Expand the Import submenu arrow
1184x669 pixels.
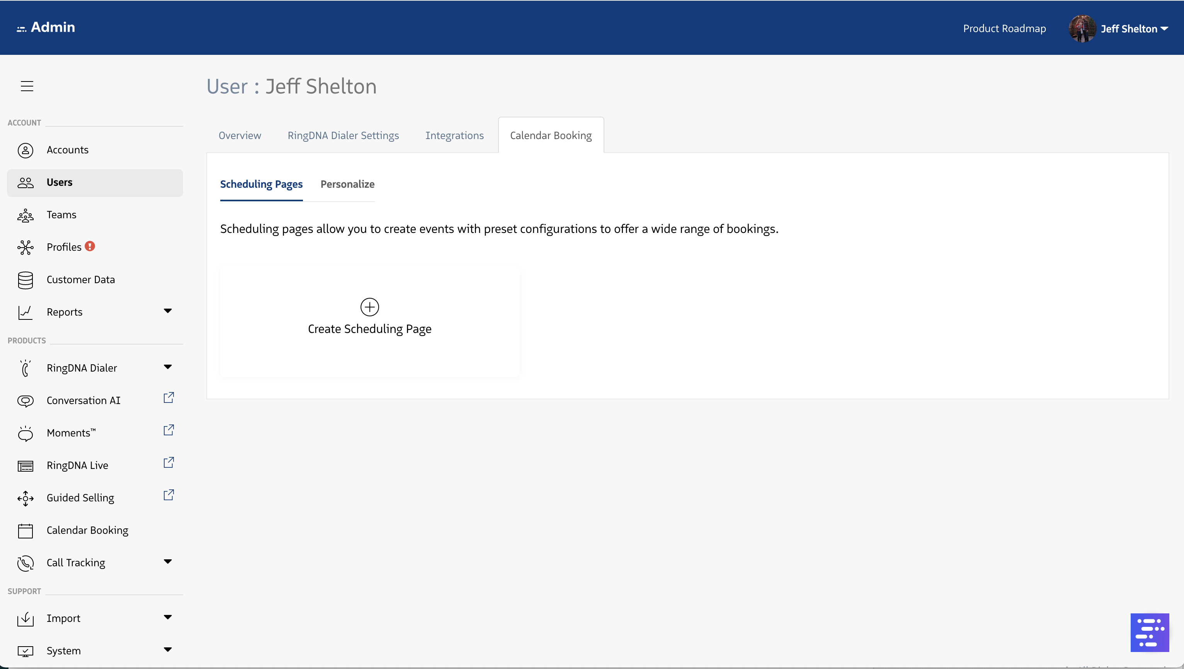pos(168,617)
